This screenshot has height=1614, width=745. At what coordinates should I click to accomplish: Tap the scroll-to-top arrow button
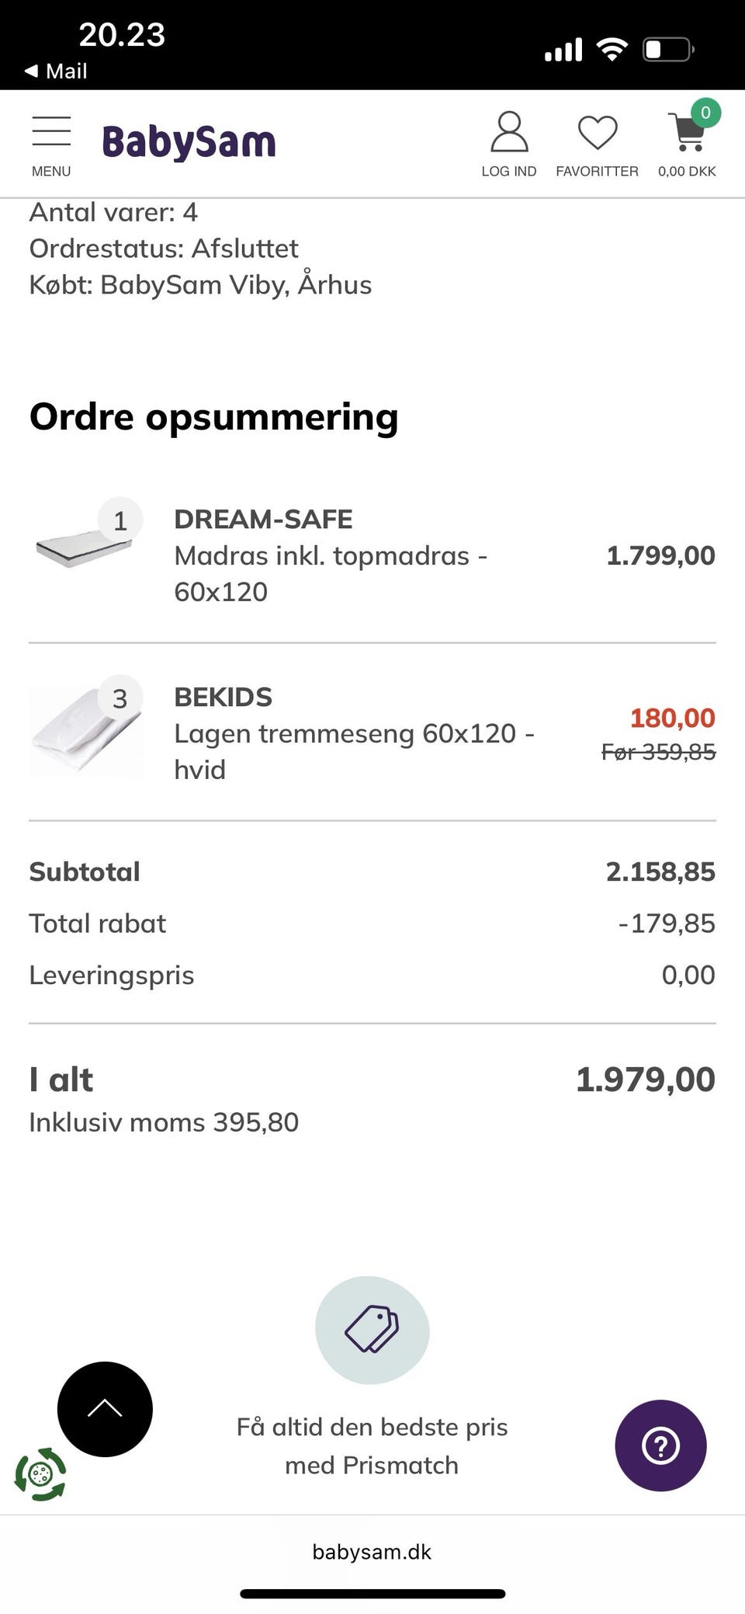(105, 1408)
